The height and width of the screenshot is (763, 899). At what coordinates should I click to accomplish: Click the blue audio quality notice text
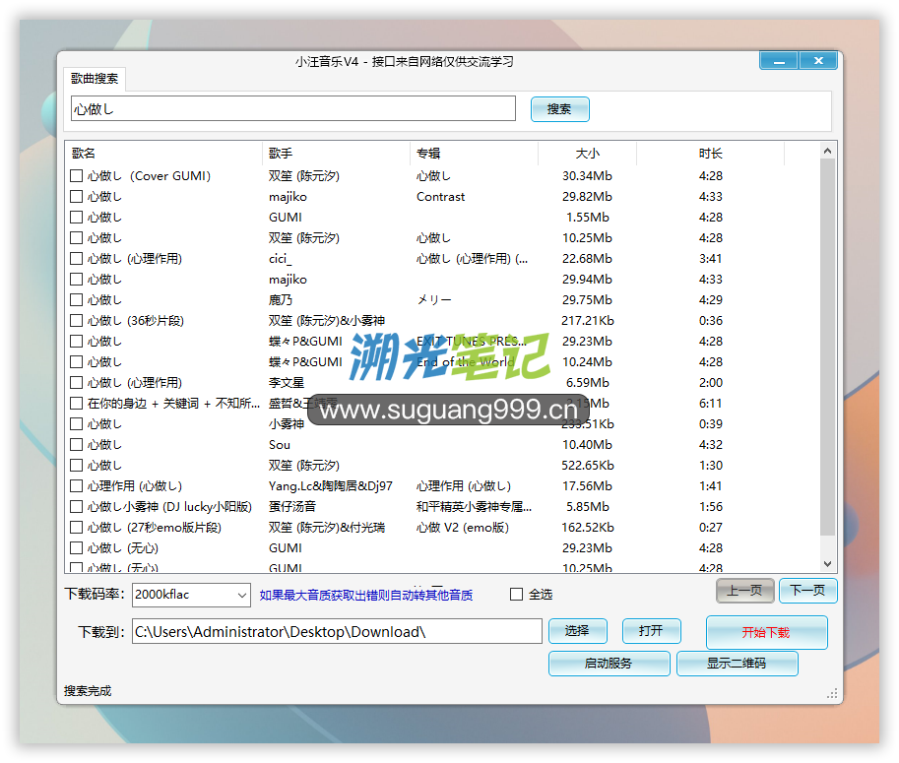(366, 595)
